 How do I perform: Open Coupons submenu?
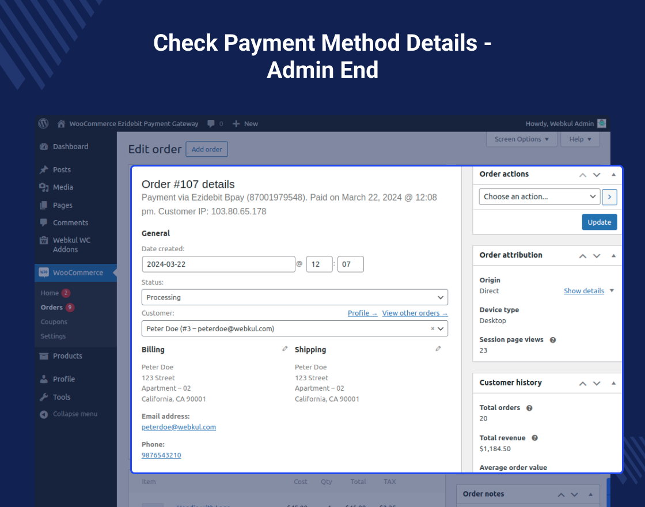pos(54,322)
